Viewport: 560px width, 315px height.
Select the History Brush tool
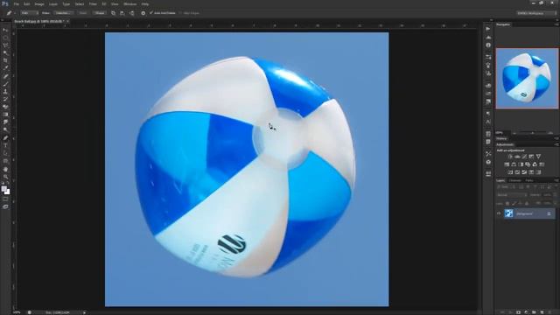click(x=5, y=99)
